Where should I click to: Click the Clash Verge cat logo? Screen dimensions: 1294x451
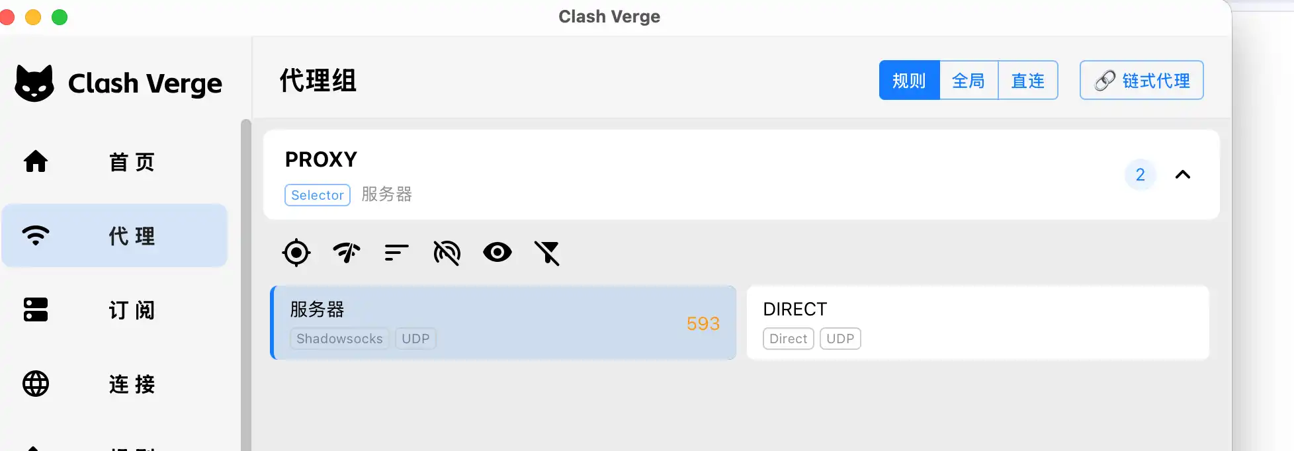35,82
